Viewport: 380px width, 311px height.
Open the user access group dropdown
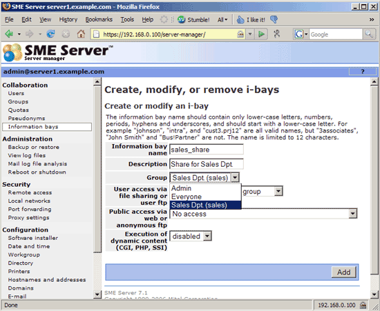coord(278,191)
